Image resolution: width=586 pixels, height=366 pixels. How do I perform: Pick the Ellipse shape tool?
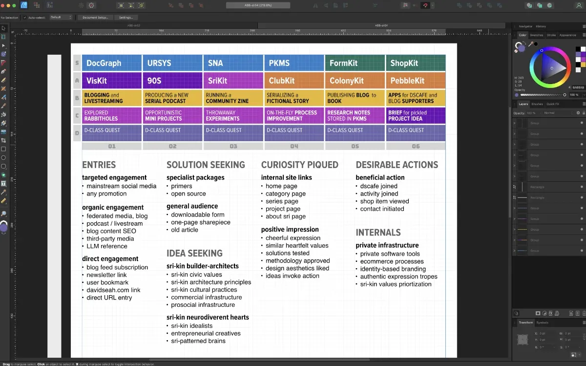3,158
